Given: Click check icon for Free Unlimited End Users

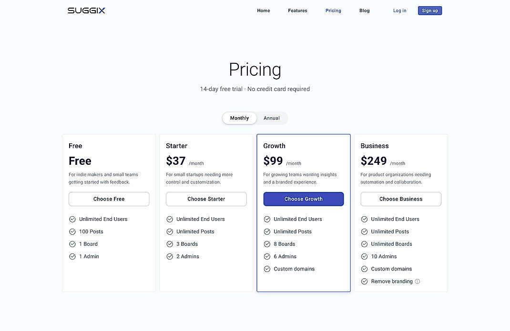Looking at the screenshot, I should pyautogui.click(x=72, y=220).
